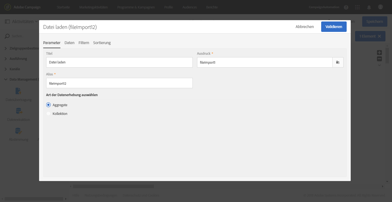Switch to the Sortierung tab

pos(102,43)
